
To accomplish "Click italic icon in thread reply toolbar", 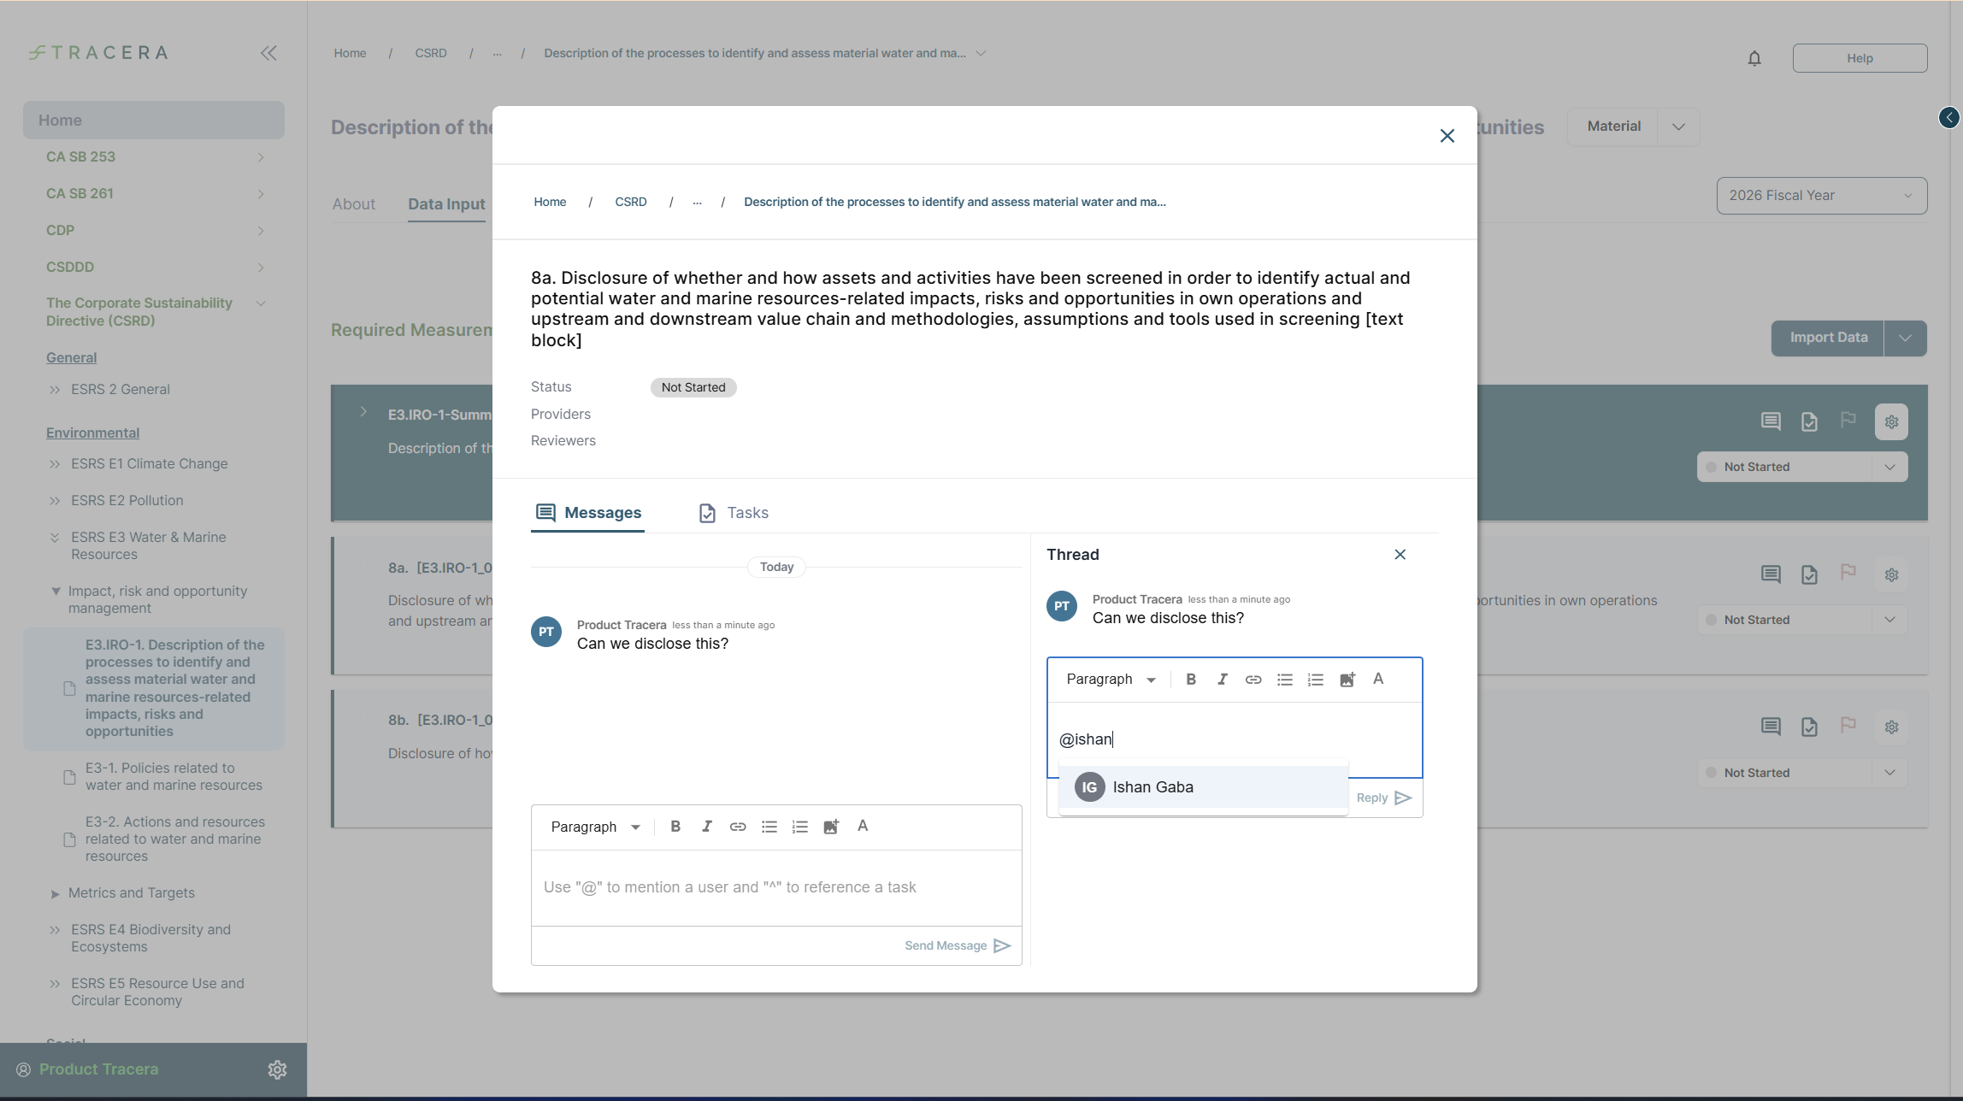I will [1222, 680].
